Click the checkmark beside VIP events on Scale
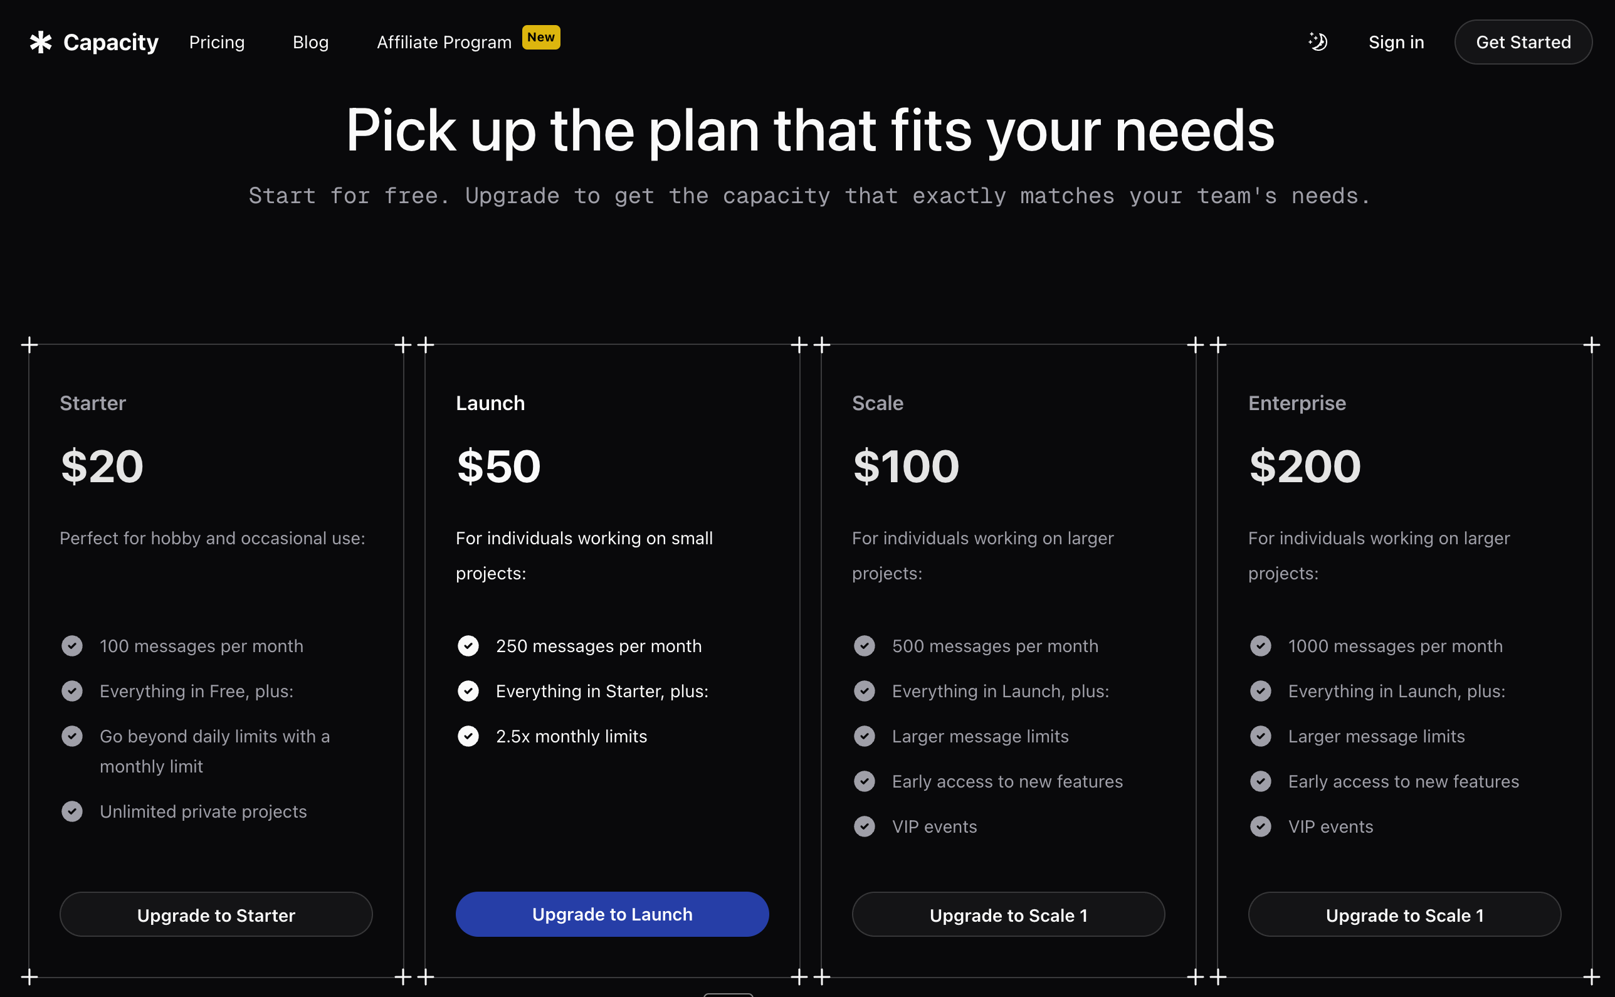The height and width of the screenshot is (997, 1615). 864,826
